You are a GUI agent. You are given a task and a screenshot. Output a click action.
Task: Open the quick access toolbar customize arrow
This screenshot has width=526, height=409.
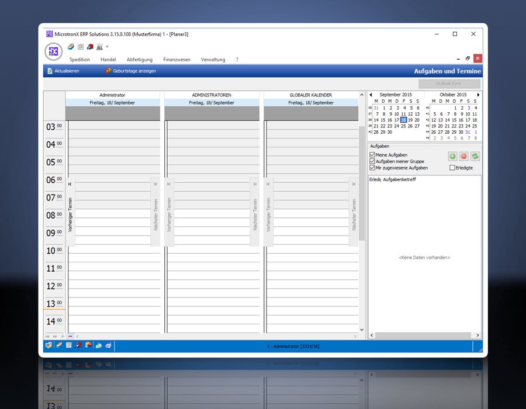[x=108, y=47]
